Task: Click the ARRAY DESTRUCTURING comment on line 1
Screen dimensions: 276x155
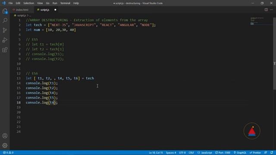Action: point(87,20)
